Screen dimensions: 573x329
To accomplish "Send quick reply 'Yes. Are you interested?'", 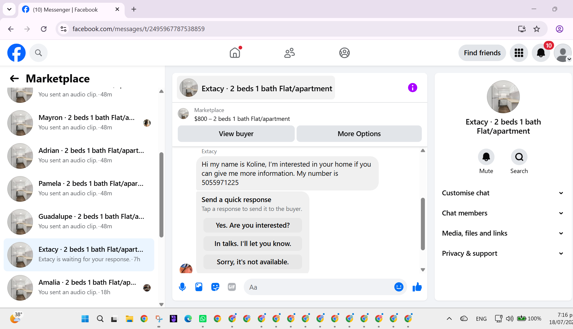I will (x=253, y=225).
